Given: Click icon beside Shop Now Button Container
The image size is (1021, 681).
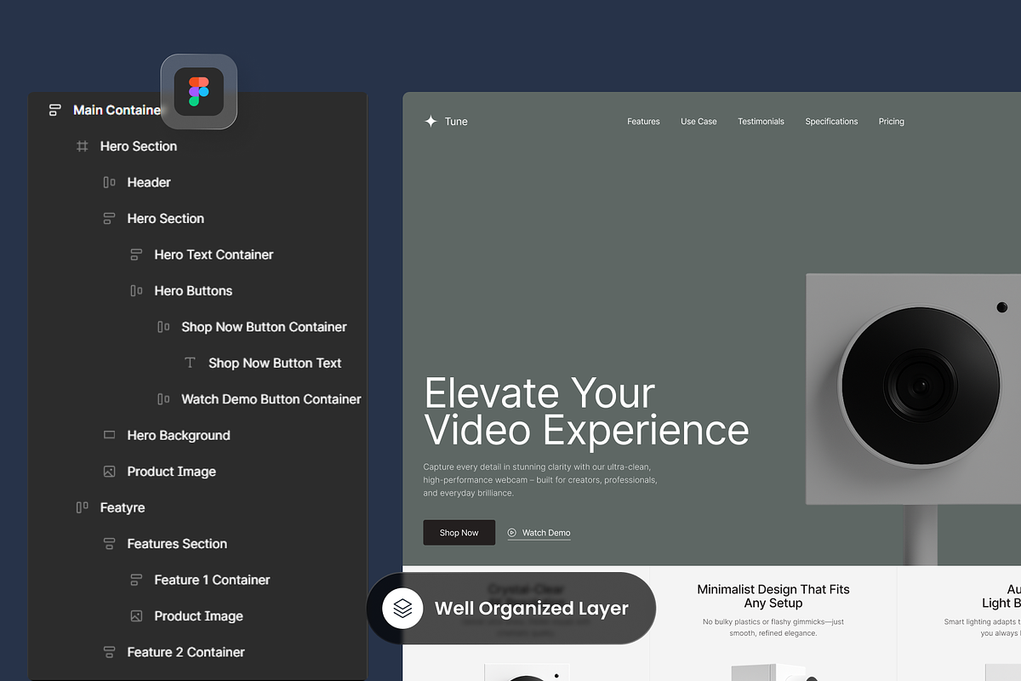Looking at the screenshot, I should coord(163,327).
